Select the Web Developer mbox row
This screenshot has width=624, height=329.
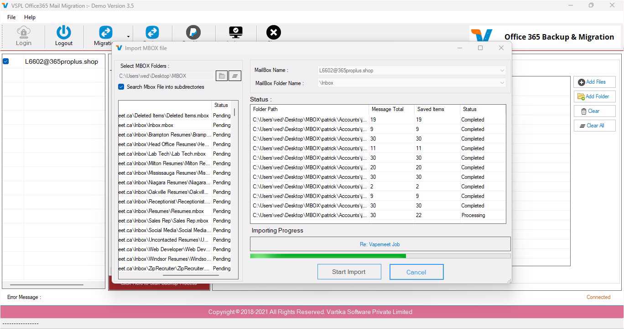click(175, 249)
